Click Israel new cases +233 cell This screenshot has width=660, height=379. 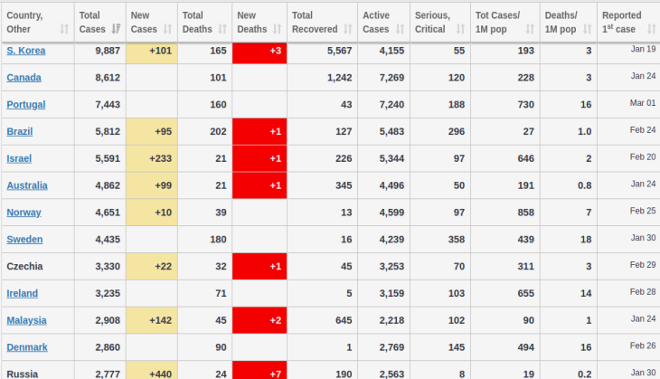[x=152, y=158]
